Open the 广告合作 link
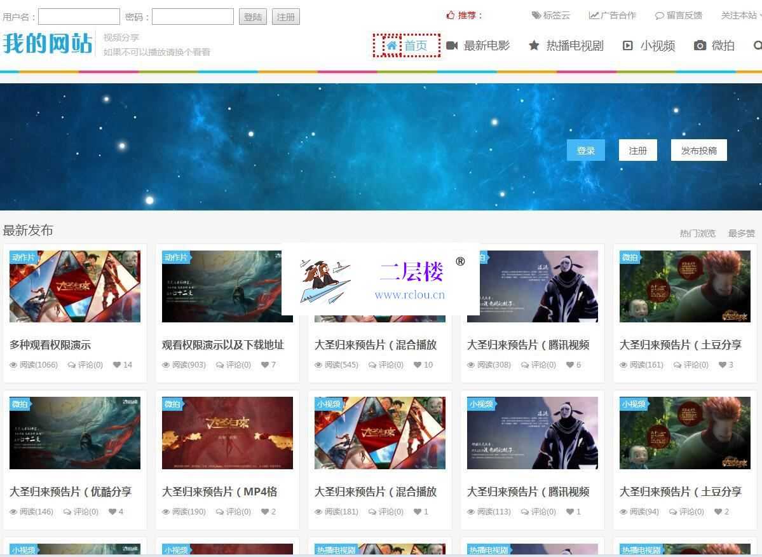This screenshot has height=557, width=762. tap(612, 15)
